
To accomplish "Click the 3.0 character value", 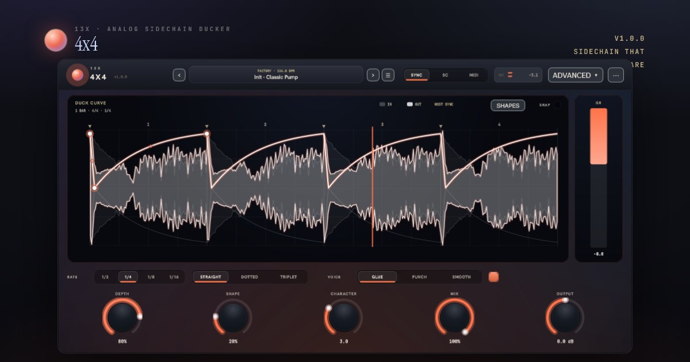I will [343, 341].
